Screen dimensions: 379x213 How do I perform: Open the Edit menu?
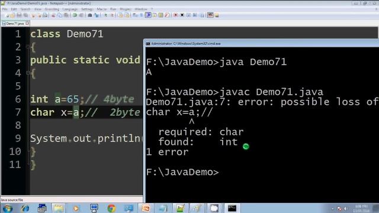click(14, 9)
